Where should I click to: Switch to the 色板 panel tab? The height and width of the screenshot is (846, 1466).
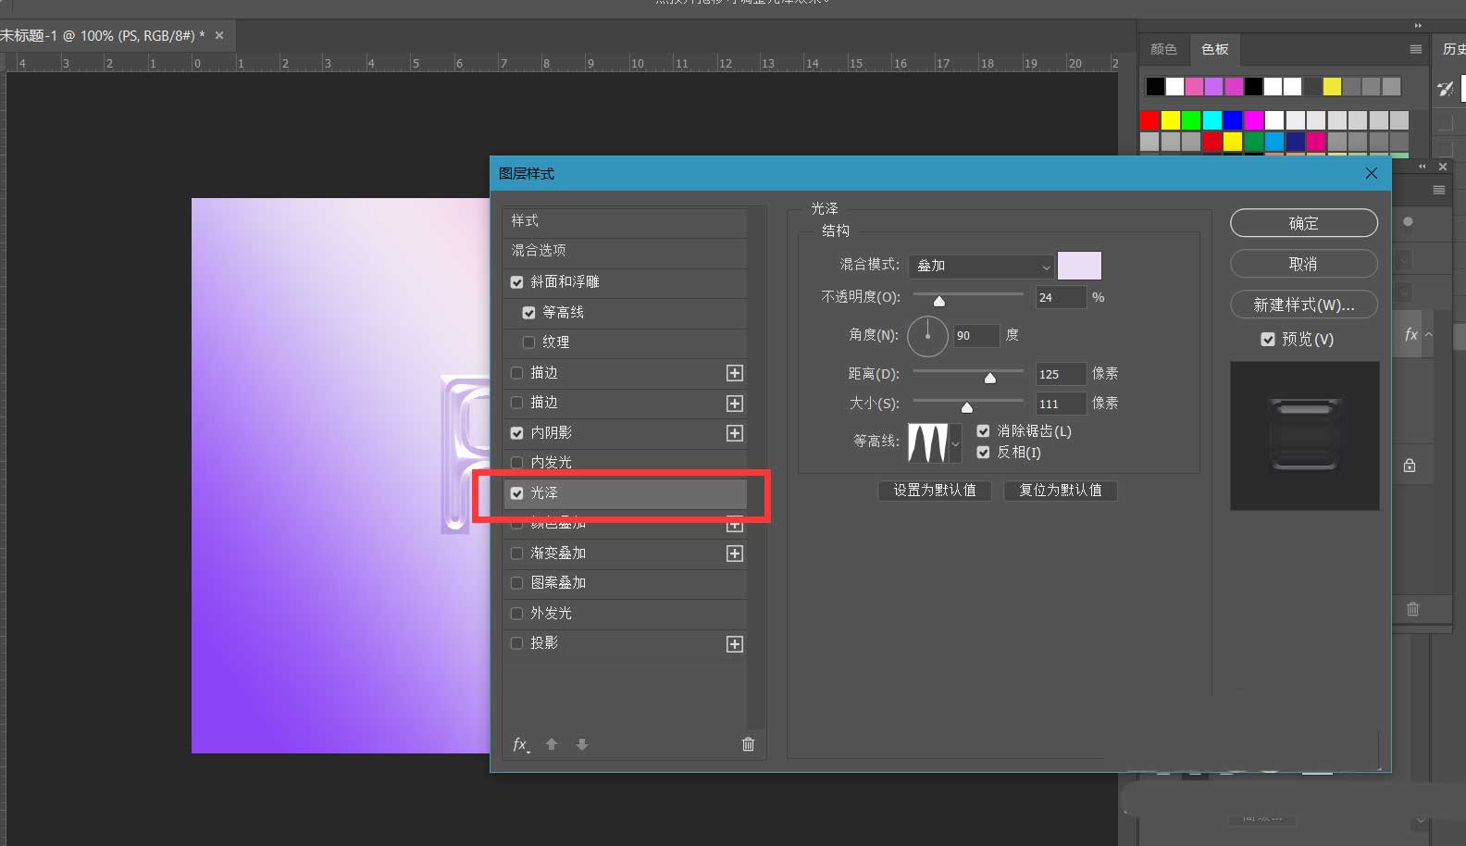point(1215,49)
